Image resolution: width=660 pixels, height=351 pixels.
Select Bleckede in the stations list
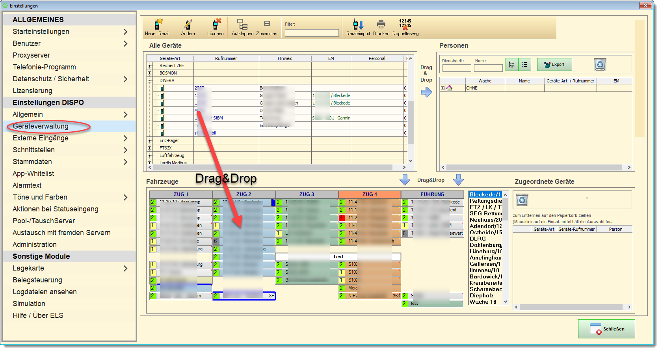click(485, 195)
